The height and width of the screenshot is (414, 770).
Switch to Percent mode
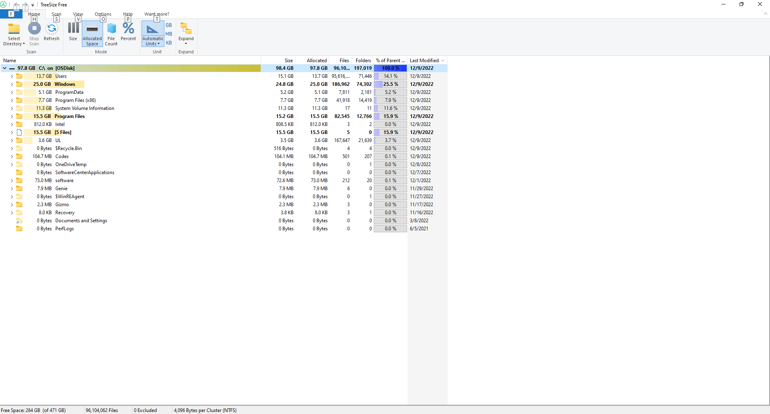point(128,32)
